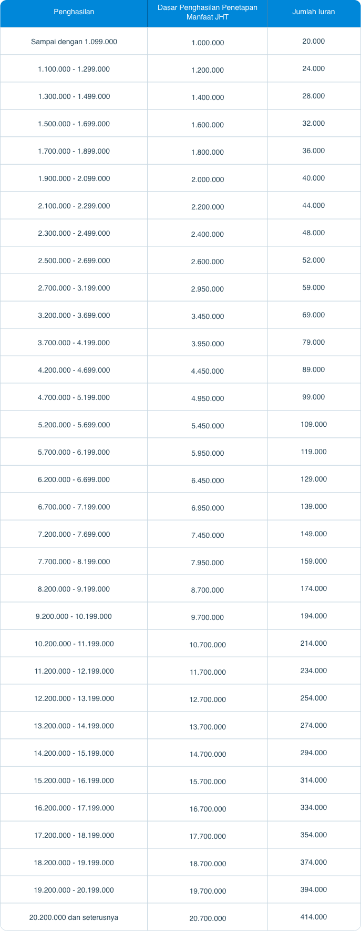The width and height of the screenshot is (361, 931).
Task: Click the 17.200.000 - 18.199.000 income range
Action: (x=74, y=835)
